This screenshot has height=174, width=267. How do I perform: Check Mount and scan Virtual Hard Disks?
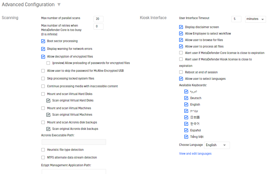coord(43,94)
